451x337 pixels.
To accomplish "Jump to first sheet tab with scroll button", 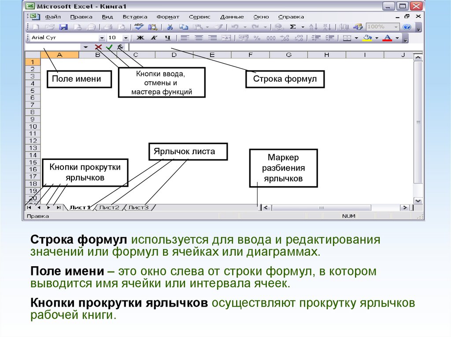I will [x=29, y=207].
